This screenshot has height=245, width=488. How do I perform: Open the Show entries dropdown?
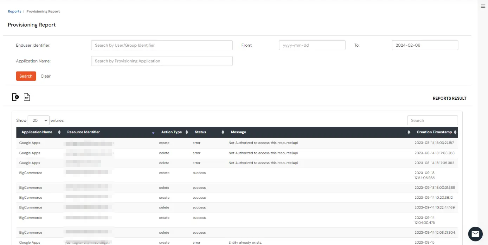pos(38,120)
